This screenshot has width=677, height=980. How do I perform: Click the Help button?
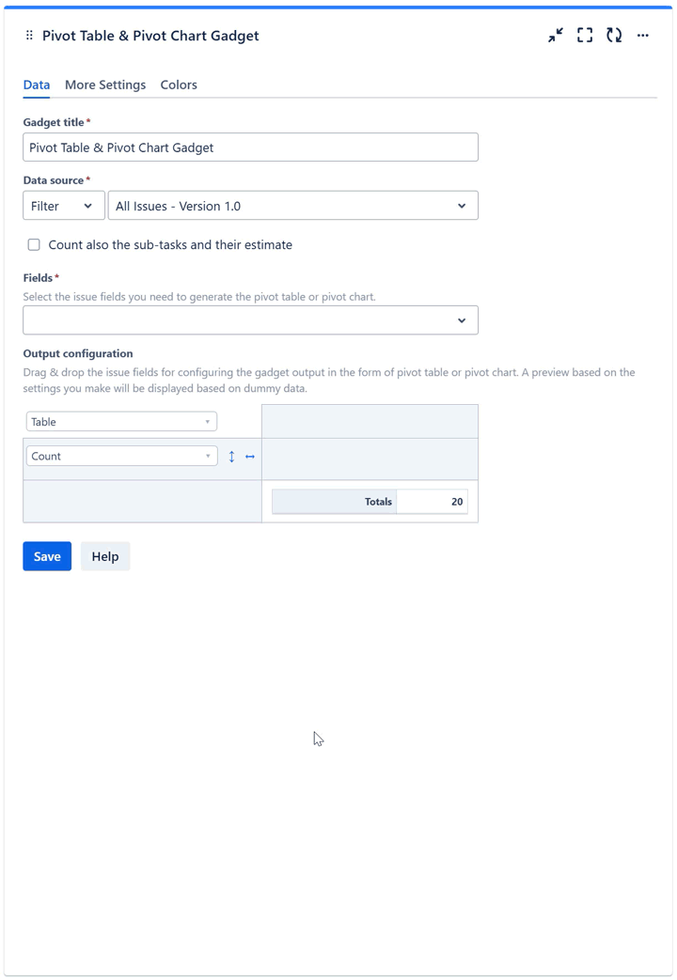coord(105,556)
